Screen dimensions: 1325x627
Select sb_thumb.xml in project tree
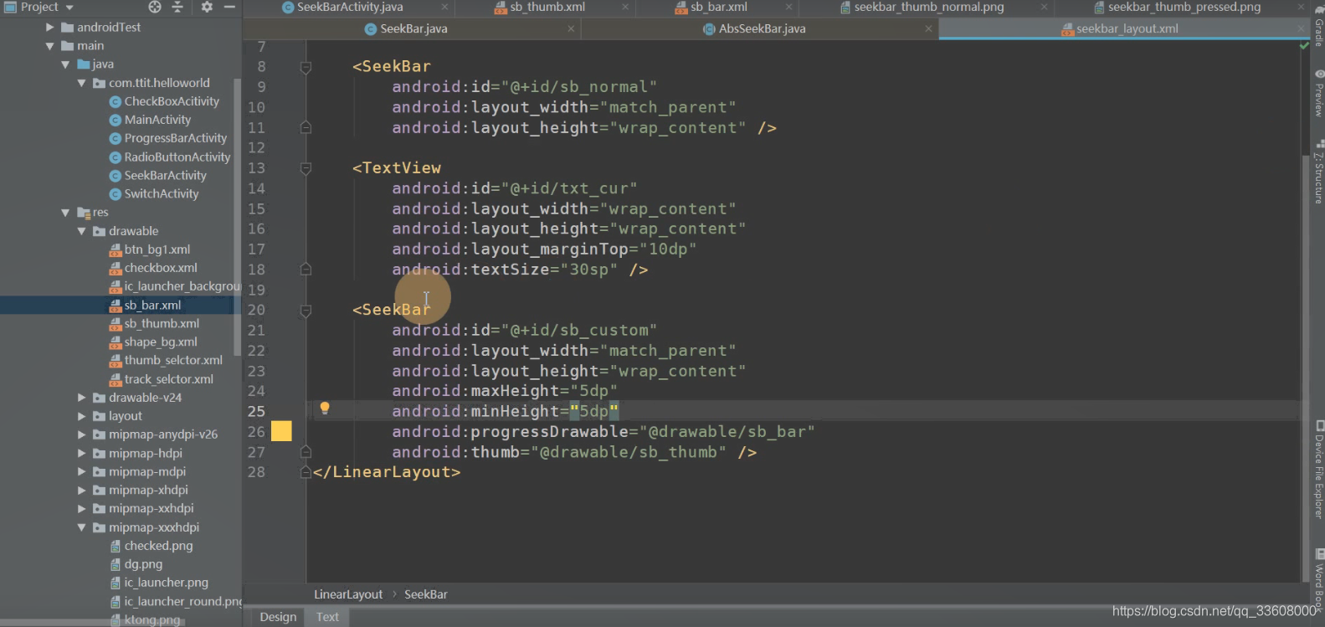pyautogui.click(x=162, y=323)
